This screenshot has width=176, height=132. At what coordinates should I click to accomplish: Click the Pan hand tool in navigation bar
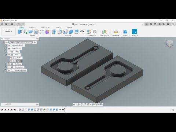tap(82, 104)
